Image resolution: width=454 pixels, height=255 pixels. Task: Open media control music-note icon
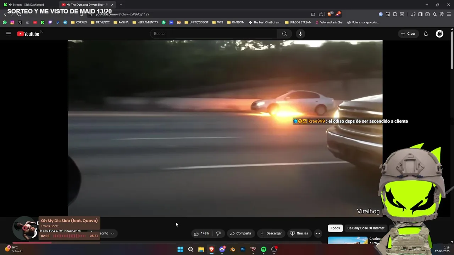click(413, 14)
